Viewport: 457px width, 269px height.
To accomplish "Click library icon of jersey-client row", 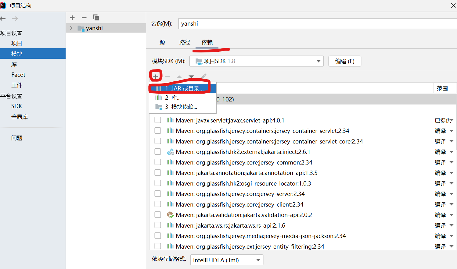I will click(x=170, y=204).
